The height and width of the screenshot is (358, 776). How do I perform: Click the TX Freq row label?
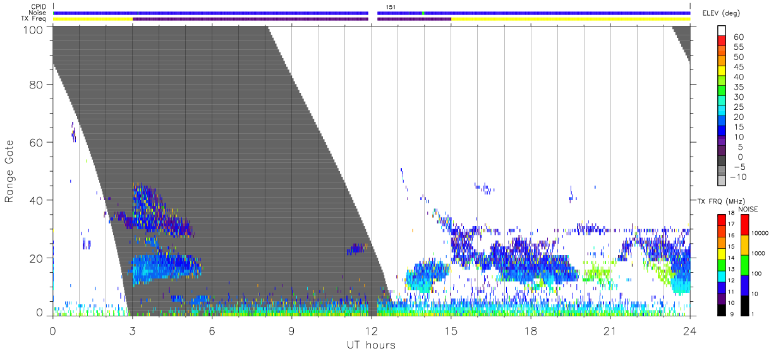(33, 18)
